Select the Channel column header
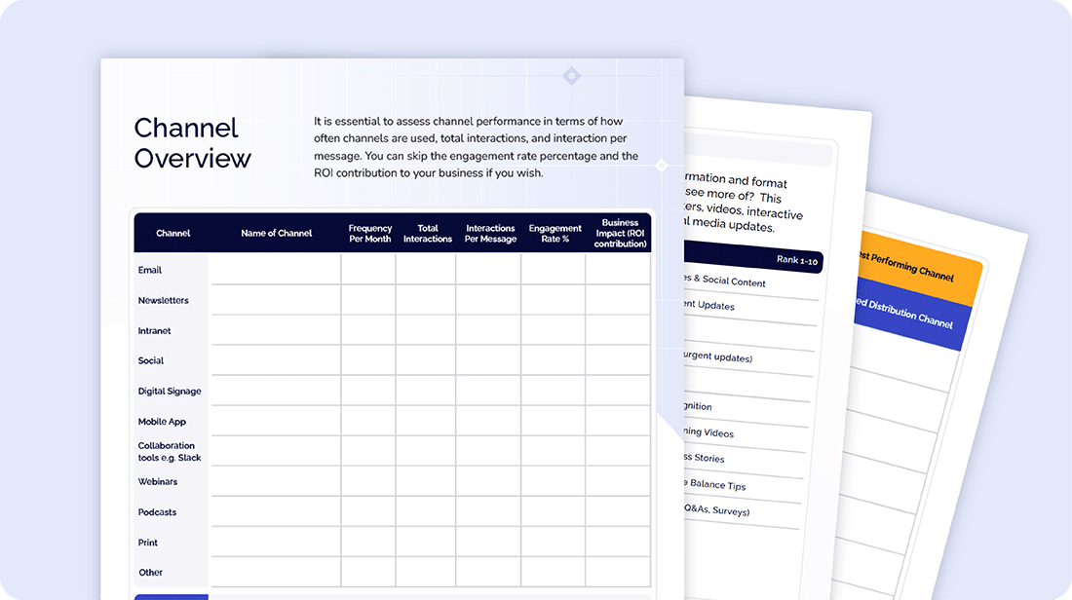The width and height of the screenshot is (1072, 600). [172, 233]
